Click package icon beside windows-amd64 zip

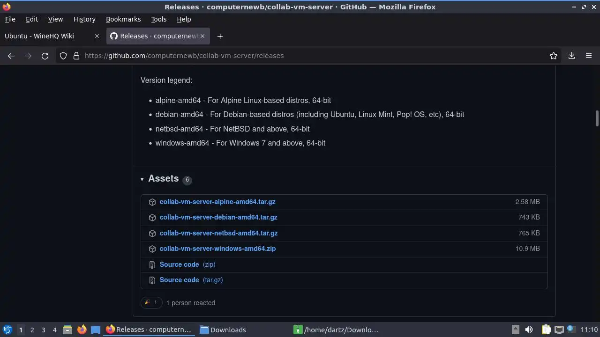click(x=152, y=249)
